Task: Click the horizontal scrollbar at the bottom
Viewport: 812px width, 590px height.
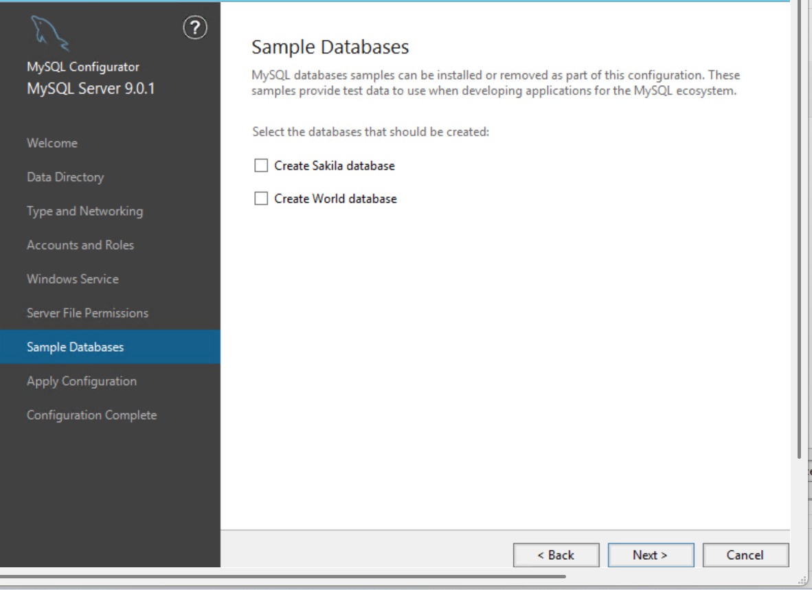Action: (283, 576)
